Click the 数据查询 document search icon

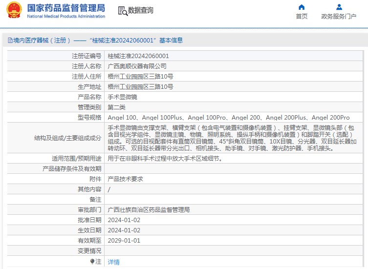tap(123, 11)
